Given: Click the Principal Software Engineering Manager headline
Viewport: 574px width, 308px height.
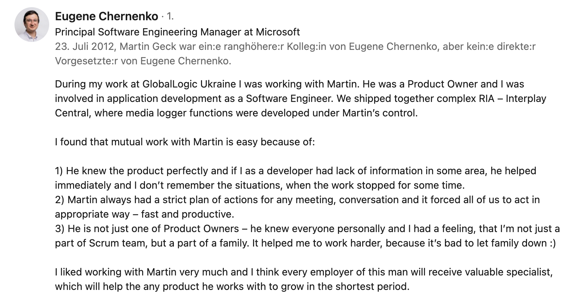Looking at the screenshot, I should tap(177, 32).
